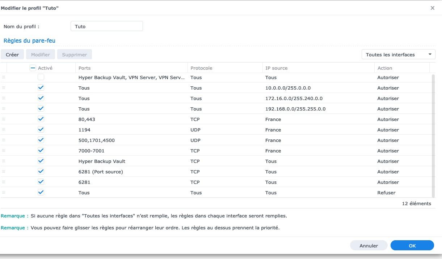442x259 pixels.
Task: Sort by the Ports column header
Action: coord(84,68)
